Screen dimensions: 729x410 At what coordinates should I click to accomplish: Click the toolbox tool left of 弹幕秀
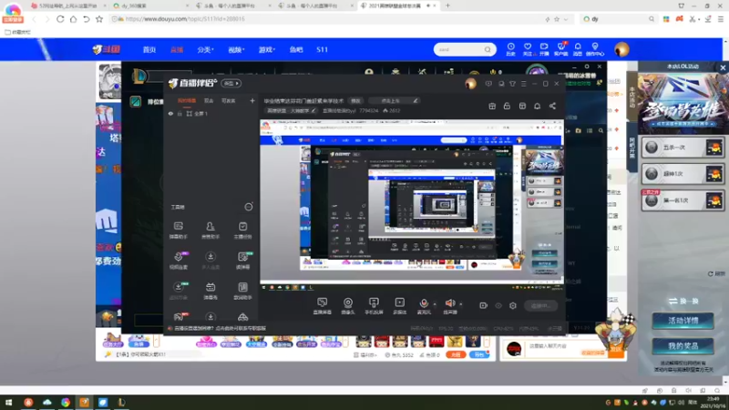tap(178, 291)
